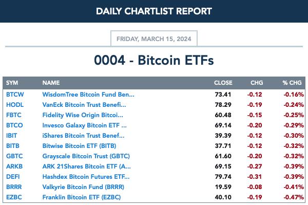Select the FBTC ticker symbol
Screen dimensions: 308x205
click(x=14, y=115)
